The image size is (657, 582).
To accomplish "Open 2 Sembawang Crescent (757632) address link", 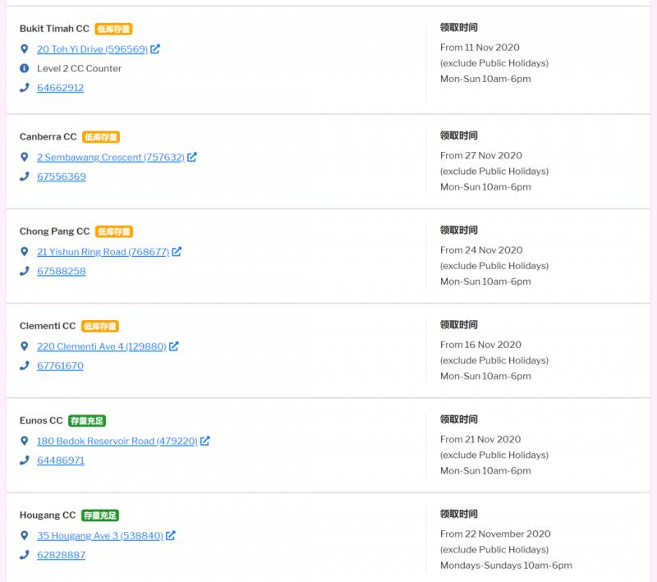I will (110, 157).
